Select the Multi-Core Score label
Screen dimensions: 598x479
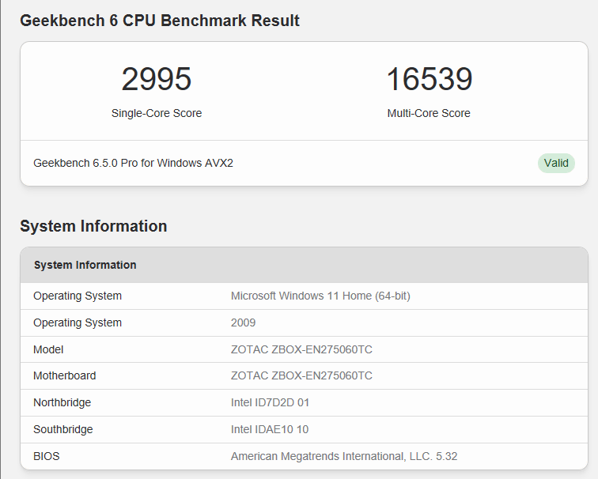[429, 113]
